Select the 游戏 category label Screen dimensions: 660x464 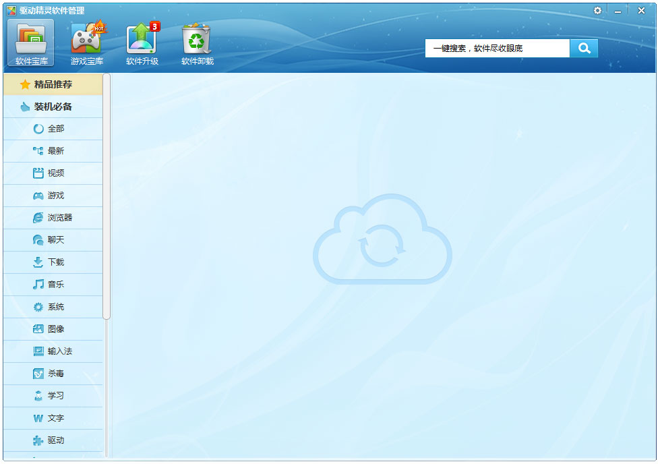click(x=56, y=196)
